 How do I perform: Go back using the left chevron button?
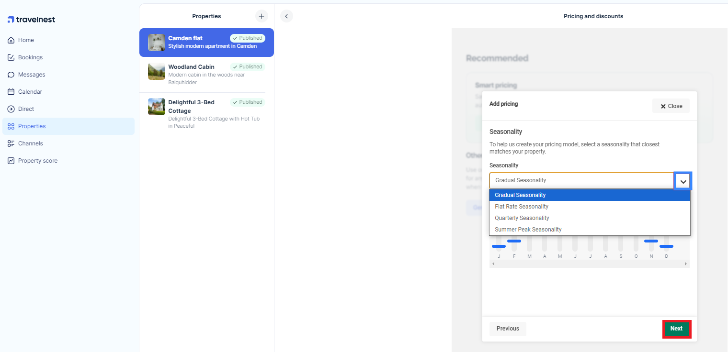click(286, 16)
